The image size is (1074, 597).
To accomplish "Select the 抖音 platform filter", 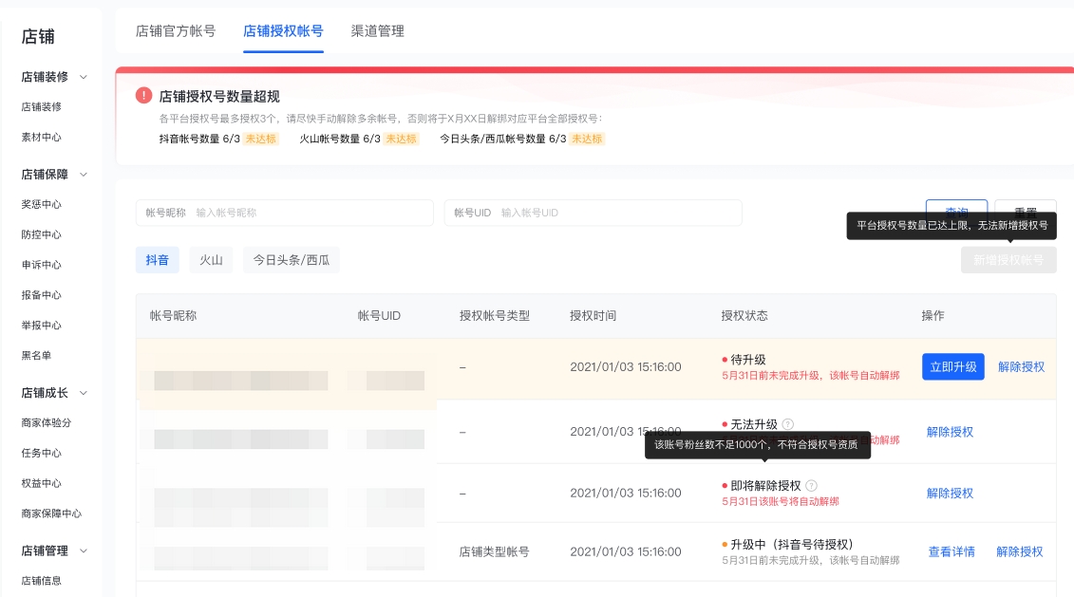I will click(x=157, y=260).
